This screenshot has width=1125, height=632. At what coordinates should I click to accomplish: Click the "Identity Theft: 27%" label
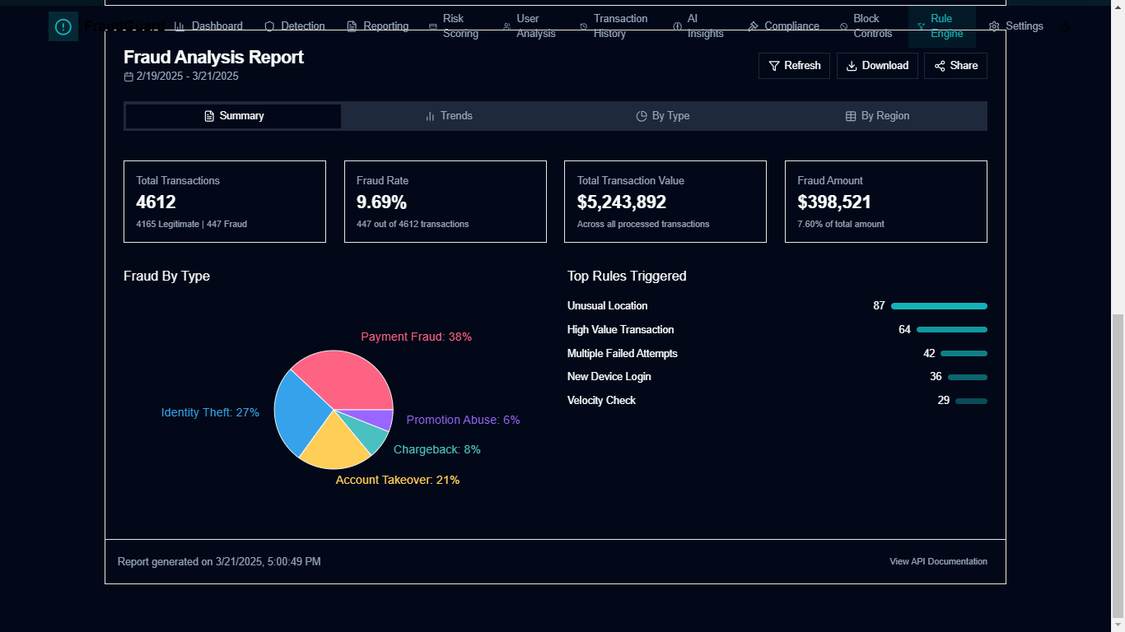[x=210, y=412]
